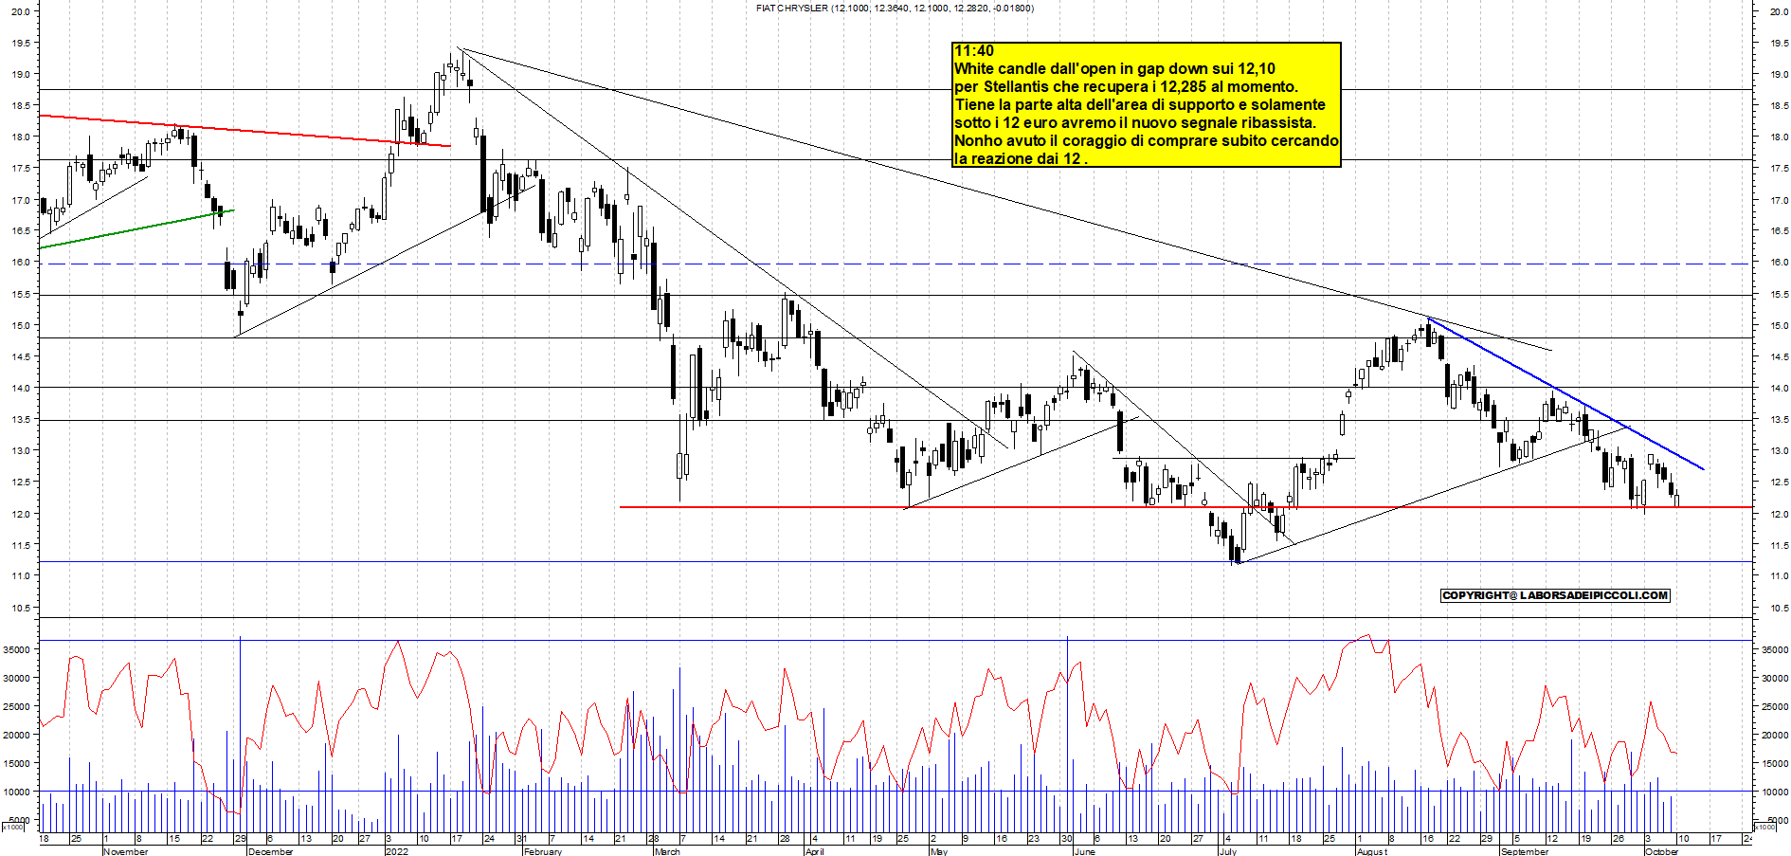Click the August month label
This screenshot has width=1791, height=856.
click(x=1371, y=851)
